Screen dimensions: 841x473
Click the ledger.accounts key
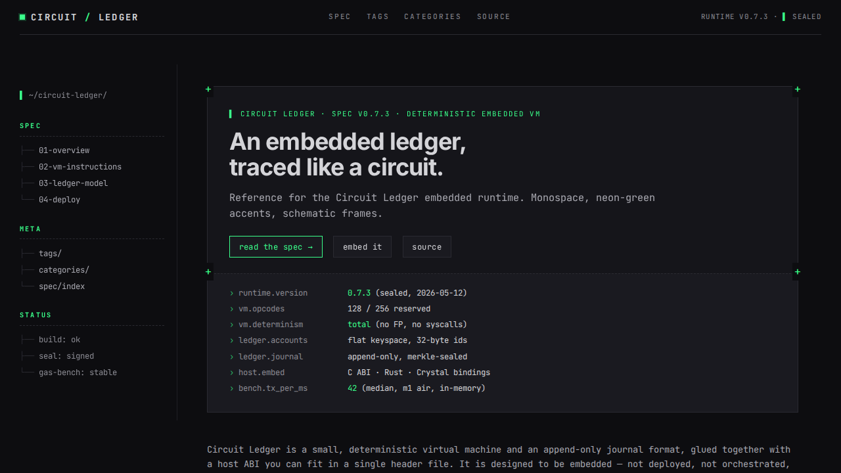pos(273,340)
